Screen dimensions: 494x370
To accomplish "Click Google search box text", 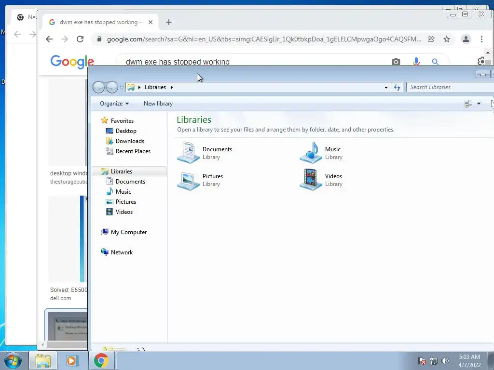I will point(178,62).
